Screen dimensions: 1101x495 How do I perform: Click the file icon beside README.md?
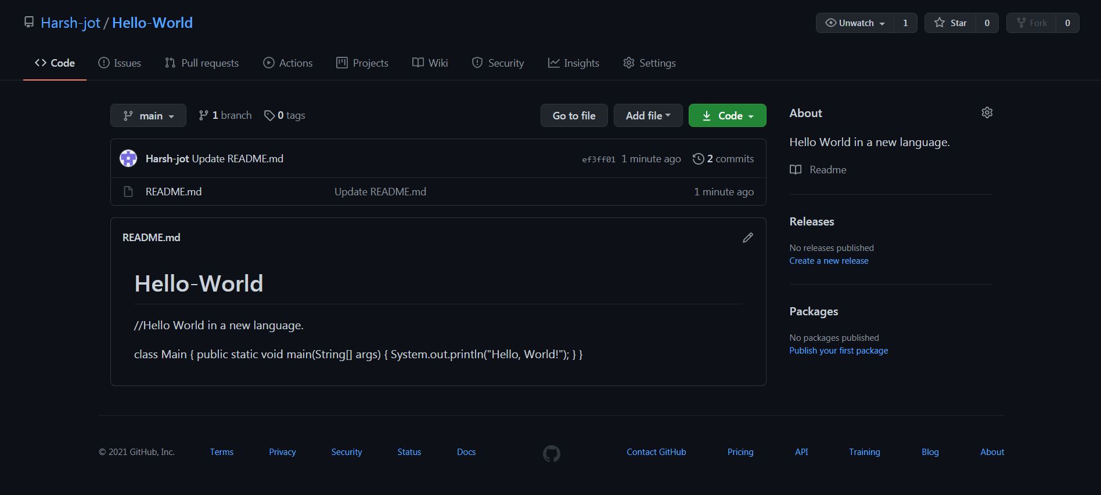(128, 192)
